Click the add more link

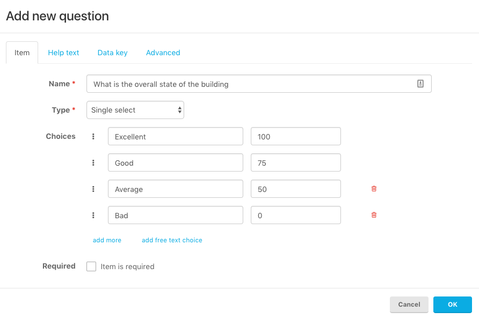(107, 240)
